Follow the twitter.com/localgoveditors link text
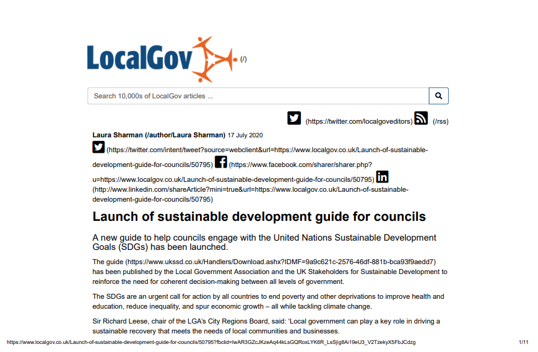The height and width of the screenshot is (352, 538). (359, 121)
